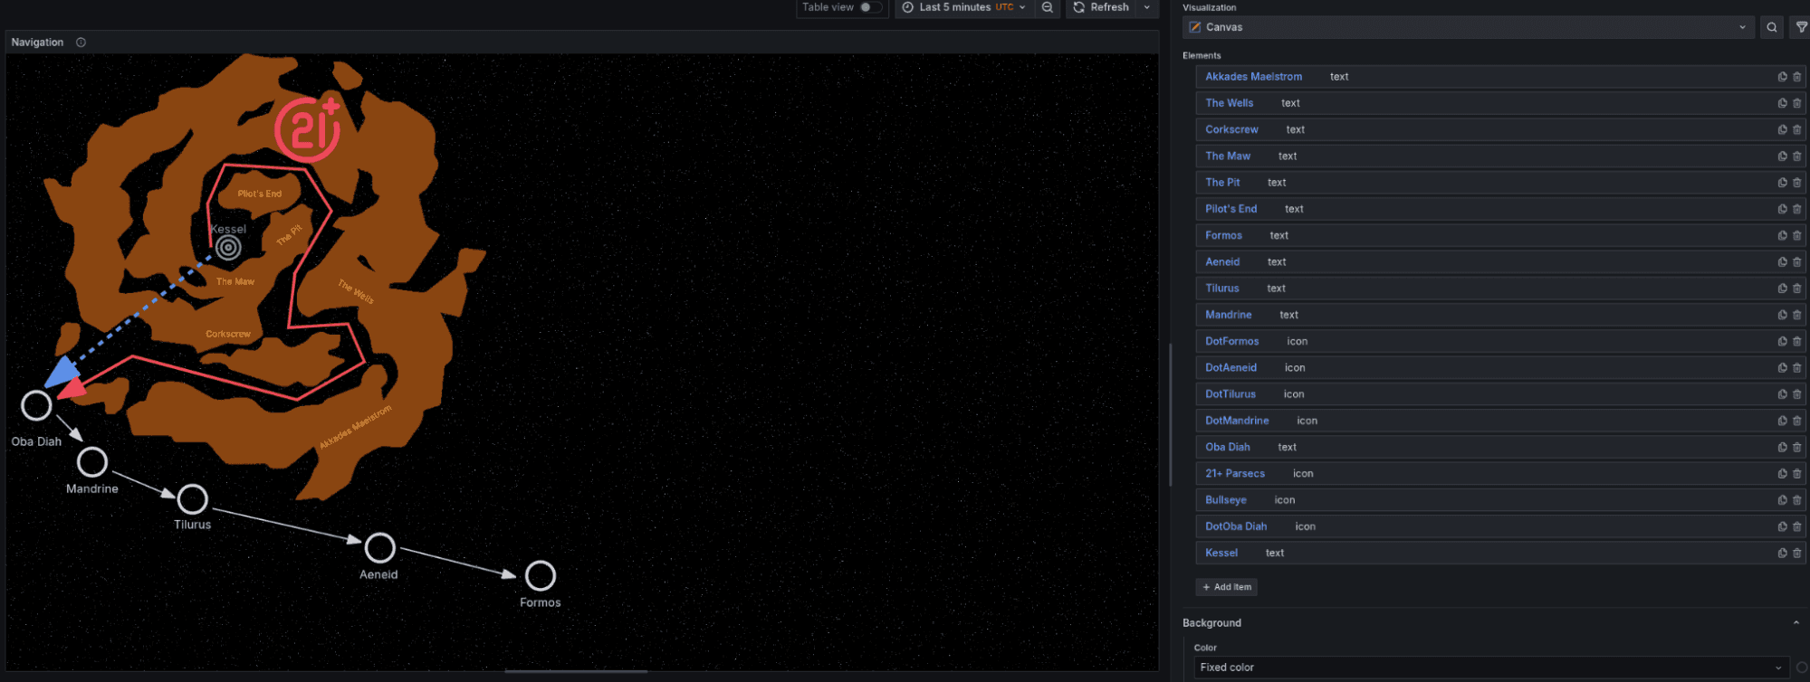This screenshot has height=682, width=1810.
Task: Open the Last 5 minutes time range picker
Action: (x=964, y=7)
